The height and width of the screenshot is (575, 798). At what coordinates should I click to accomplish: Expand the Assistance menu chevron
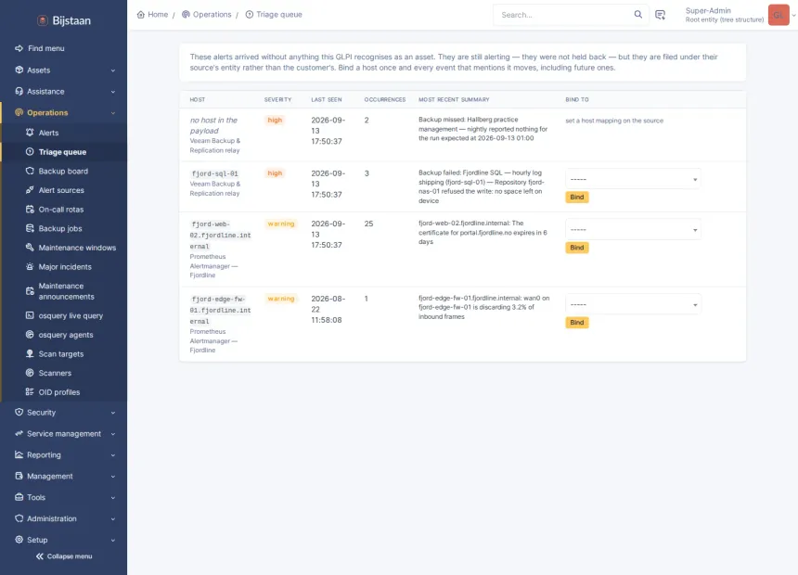point(113,92)
